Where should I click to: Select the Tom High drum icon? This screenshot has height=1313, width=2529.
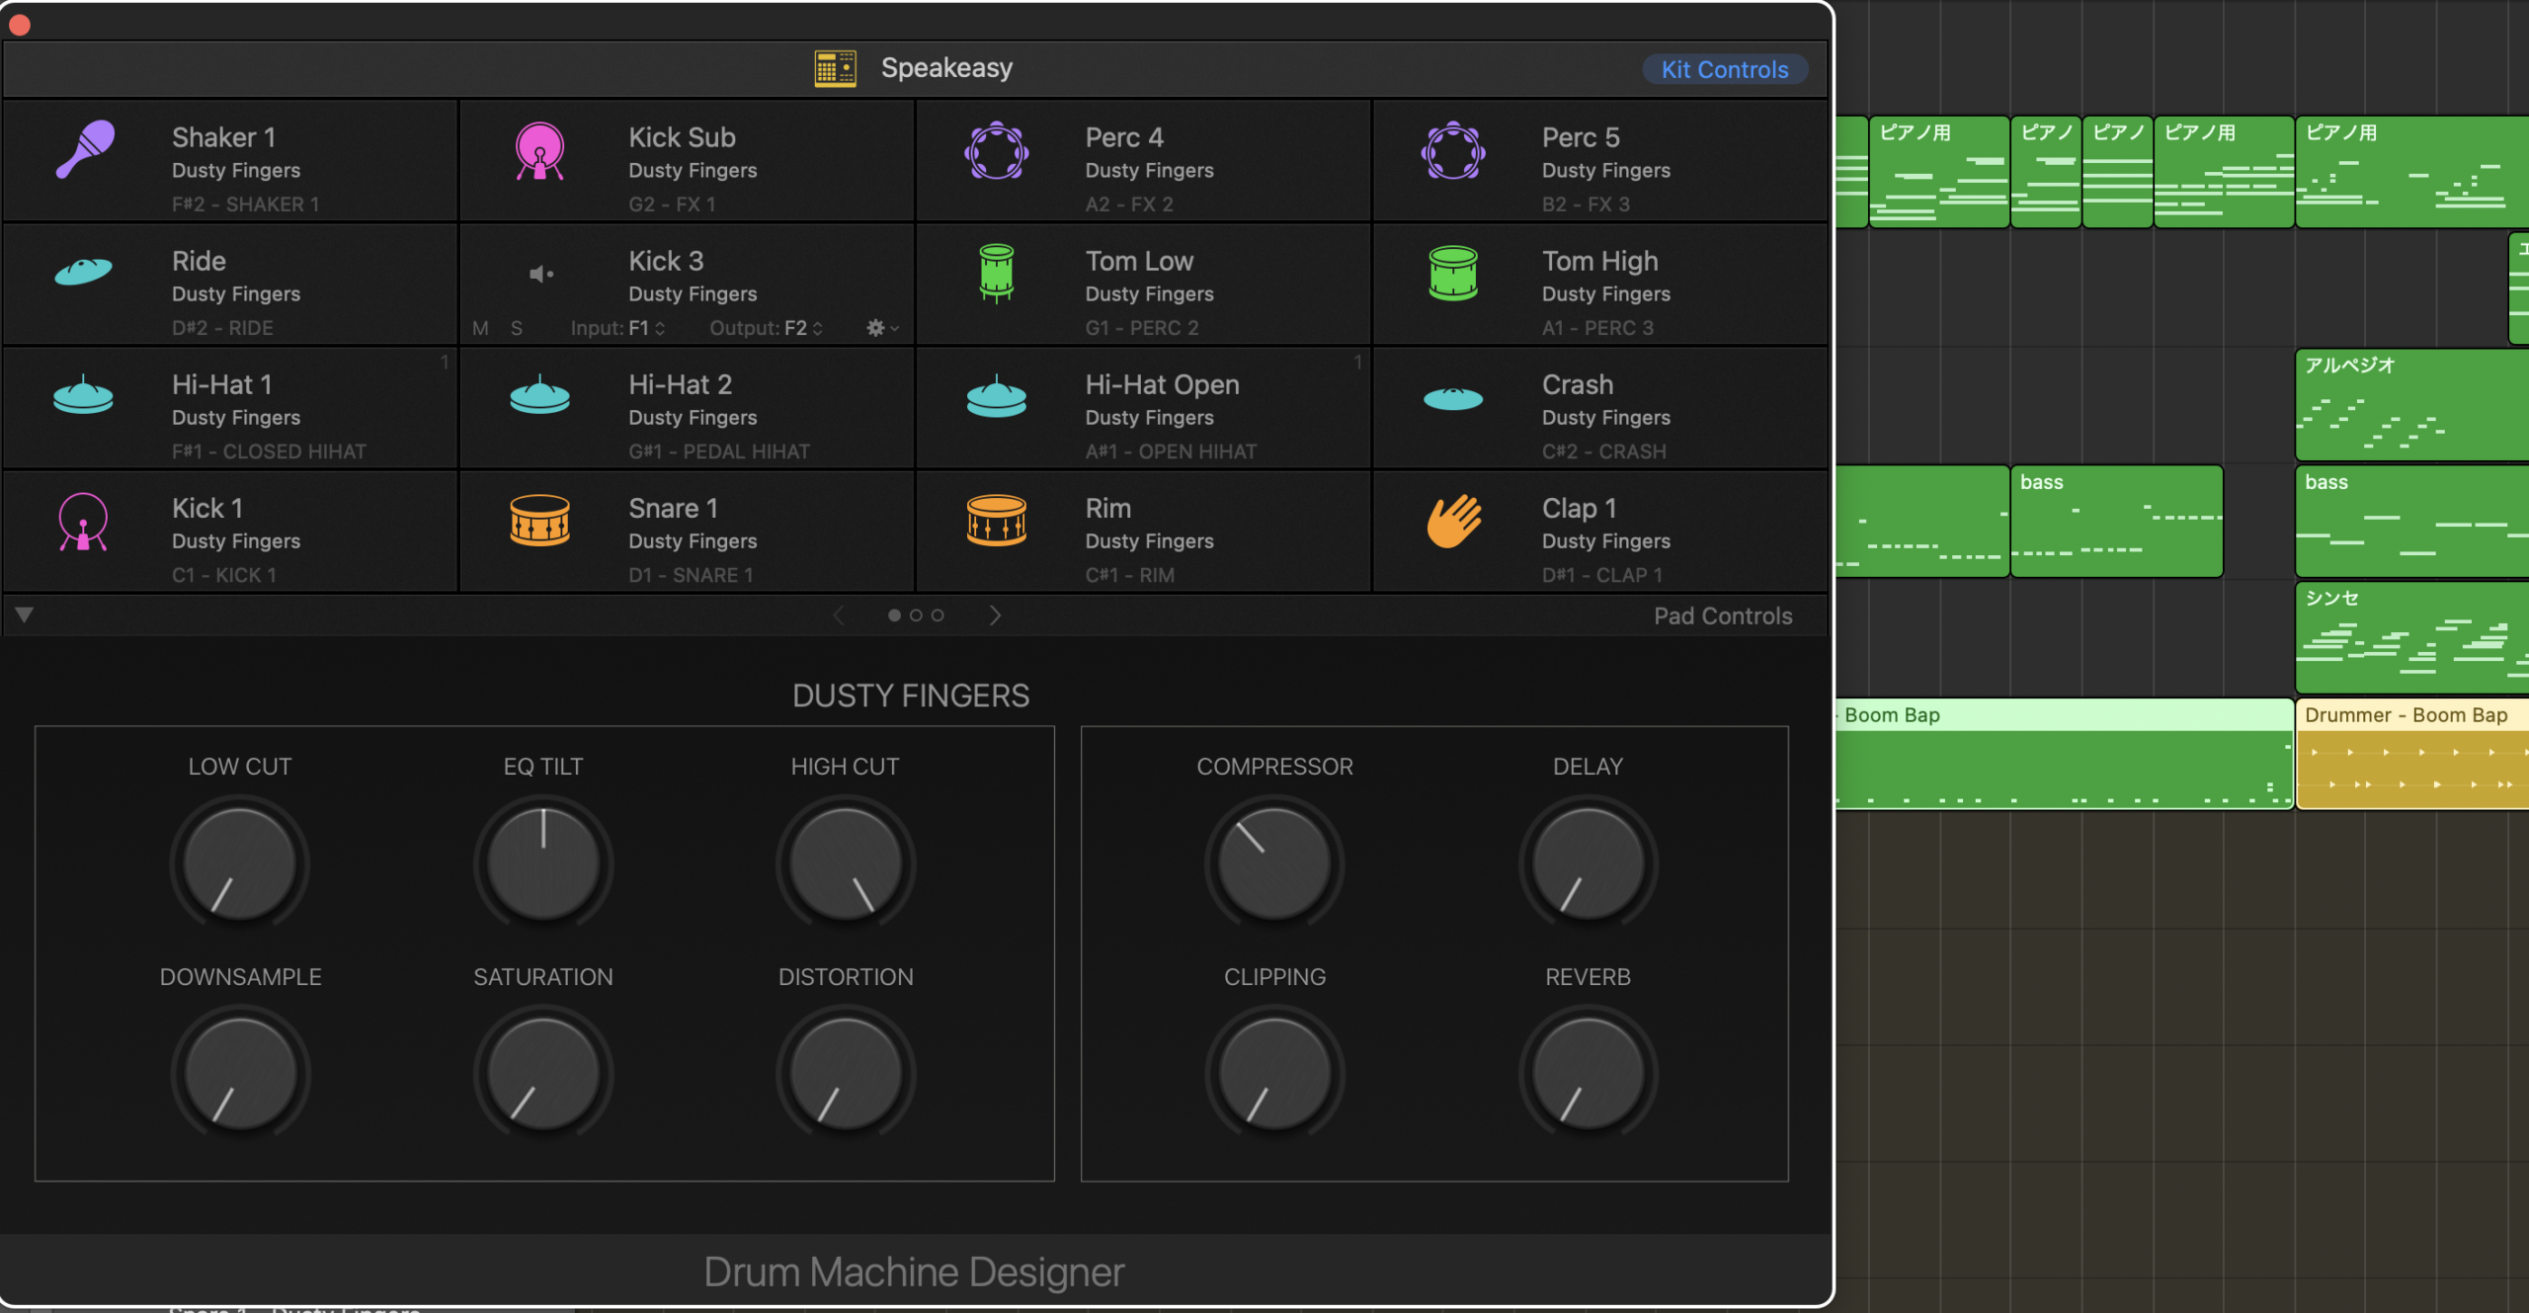1452,274
